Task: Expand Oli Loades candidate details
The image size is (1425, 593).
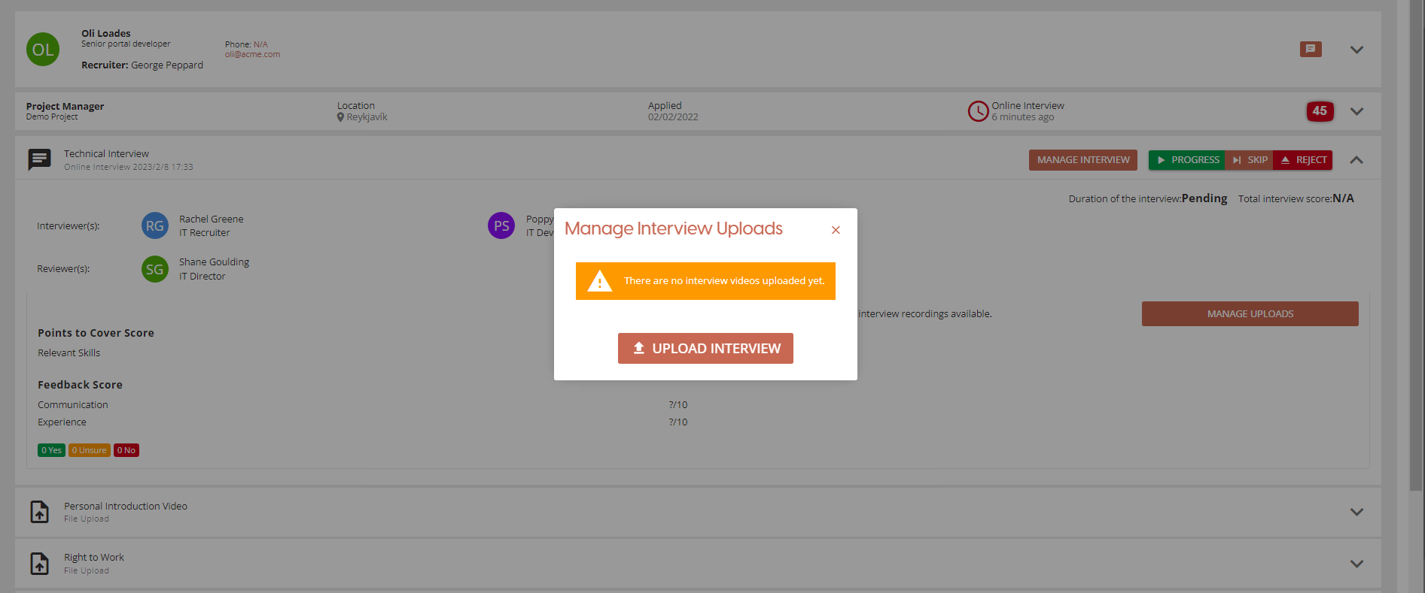Action: point(1356,50)
